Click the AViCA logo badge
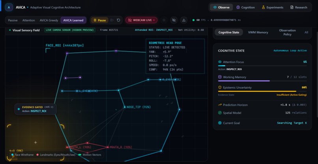The image size is (318, 164). click(9, 7)
